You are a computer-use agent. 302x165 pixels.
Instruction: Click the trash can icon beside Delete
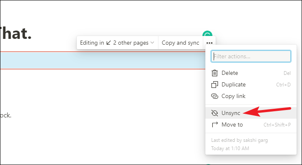(214, 73)
